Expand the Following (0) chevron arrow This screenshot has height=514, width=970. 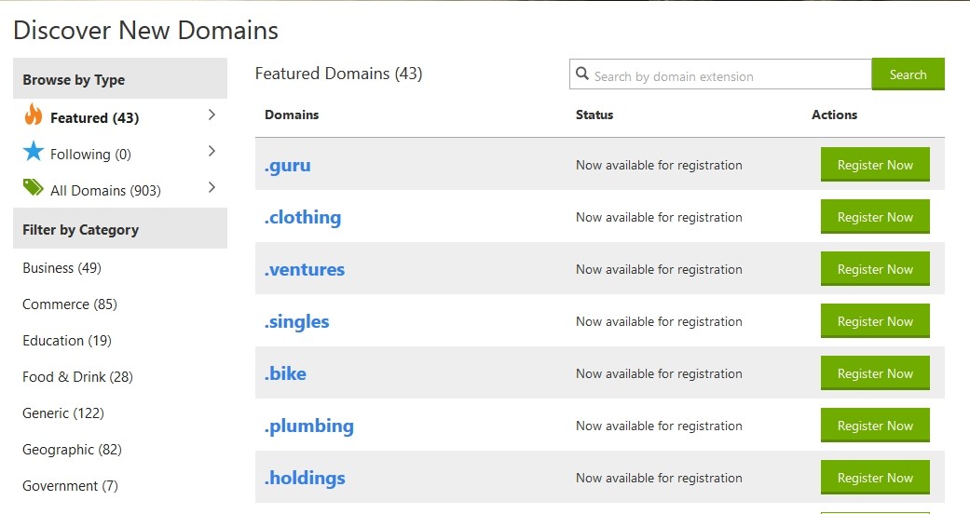pos(212,152)
